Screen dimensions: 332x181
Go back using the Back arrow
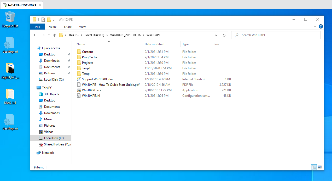pos(36,35)
